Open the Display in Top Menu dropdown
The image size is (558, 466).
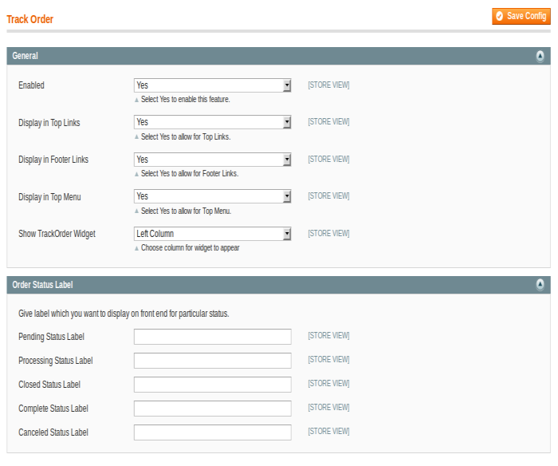click(213, 196)
